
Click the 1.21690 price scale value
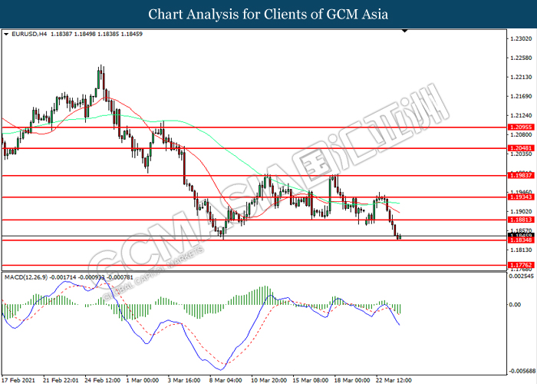pyautogui.click(x=521, y=96)
